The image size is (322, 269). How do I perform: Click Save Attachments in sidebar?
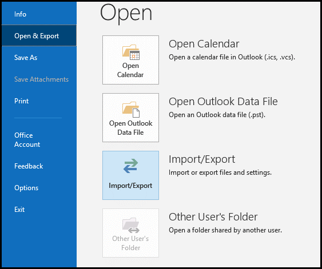[x=41, y=79]
